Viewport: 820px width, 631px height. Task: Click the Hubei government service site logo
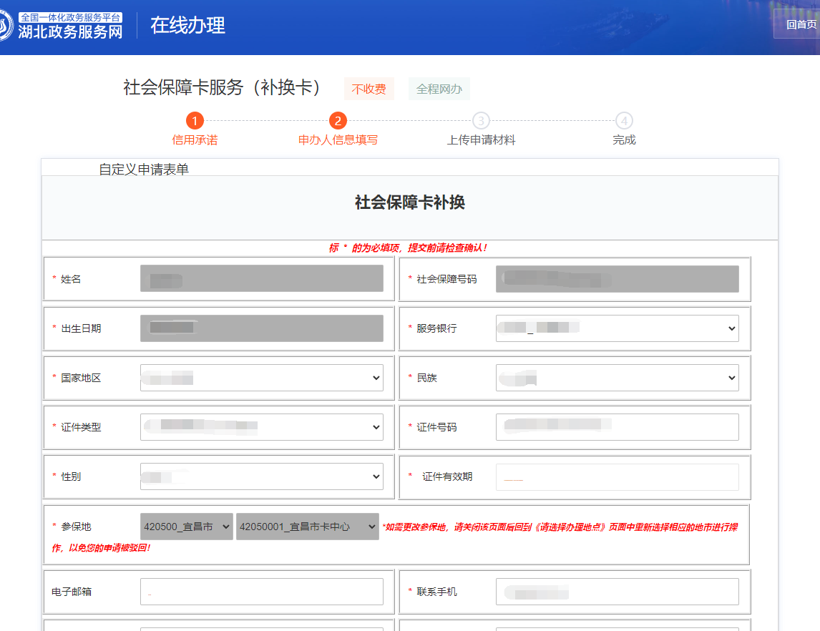(63, 26)
